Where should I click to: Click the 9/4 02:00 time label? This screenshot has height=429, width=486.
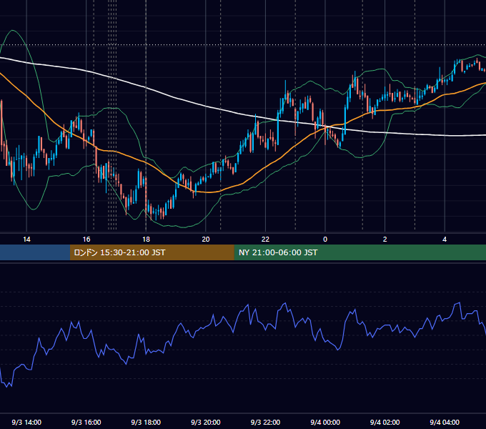385,422
